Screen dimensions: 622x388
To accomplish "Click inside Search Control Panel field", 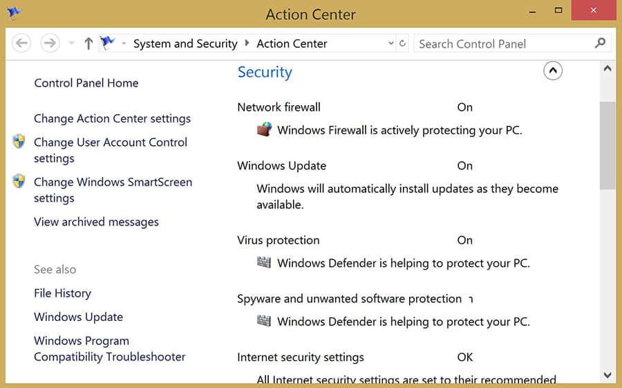I will [505, 44].
